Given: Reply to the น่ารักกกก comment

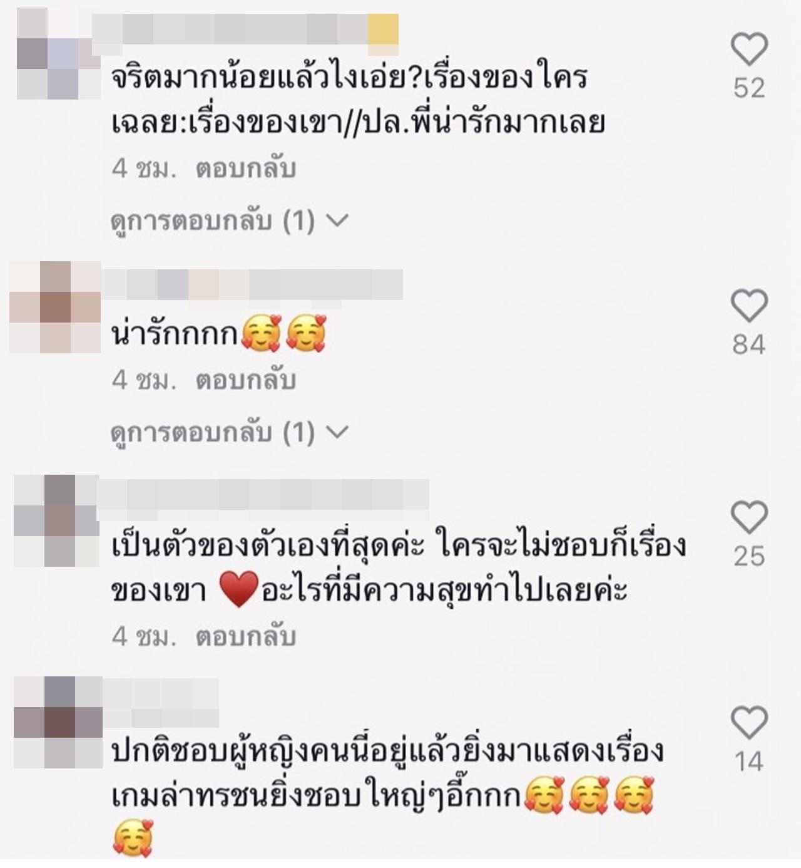Looking at the screenshot, I should [x=246, y=380].
